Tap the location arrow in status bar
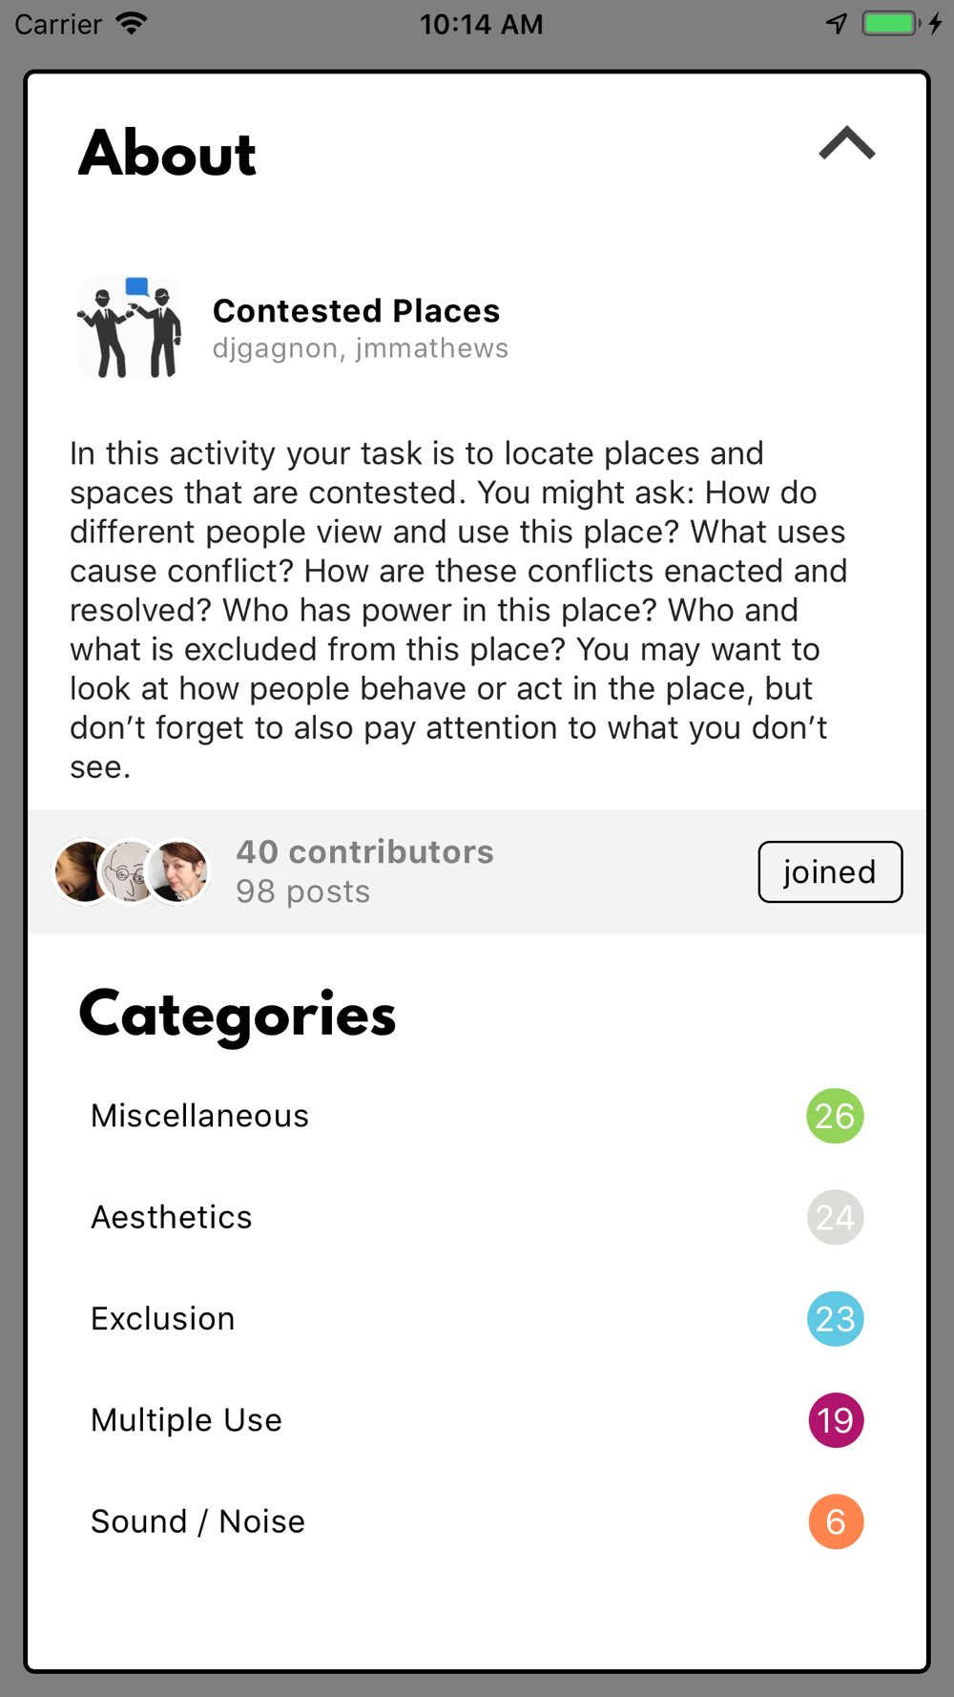Viewport: 954px width, 1697px height. [x=837, y=23]
